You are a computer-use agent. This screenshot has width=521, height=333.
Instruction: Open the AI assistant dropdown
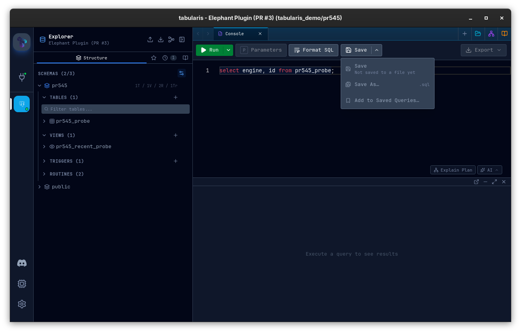point(490,170)
